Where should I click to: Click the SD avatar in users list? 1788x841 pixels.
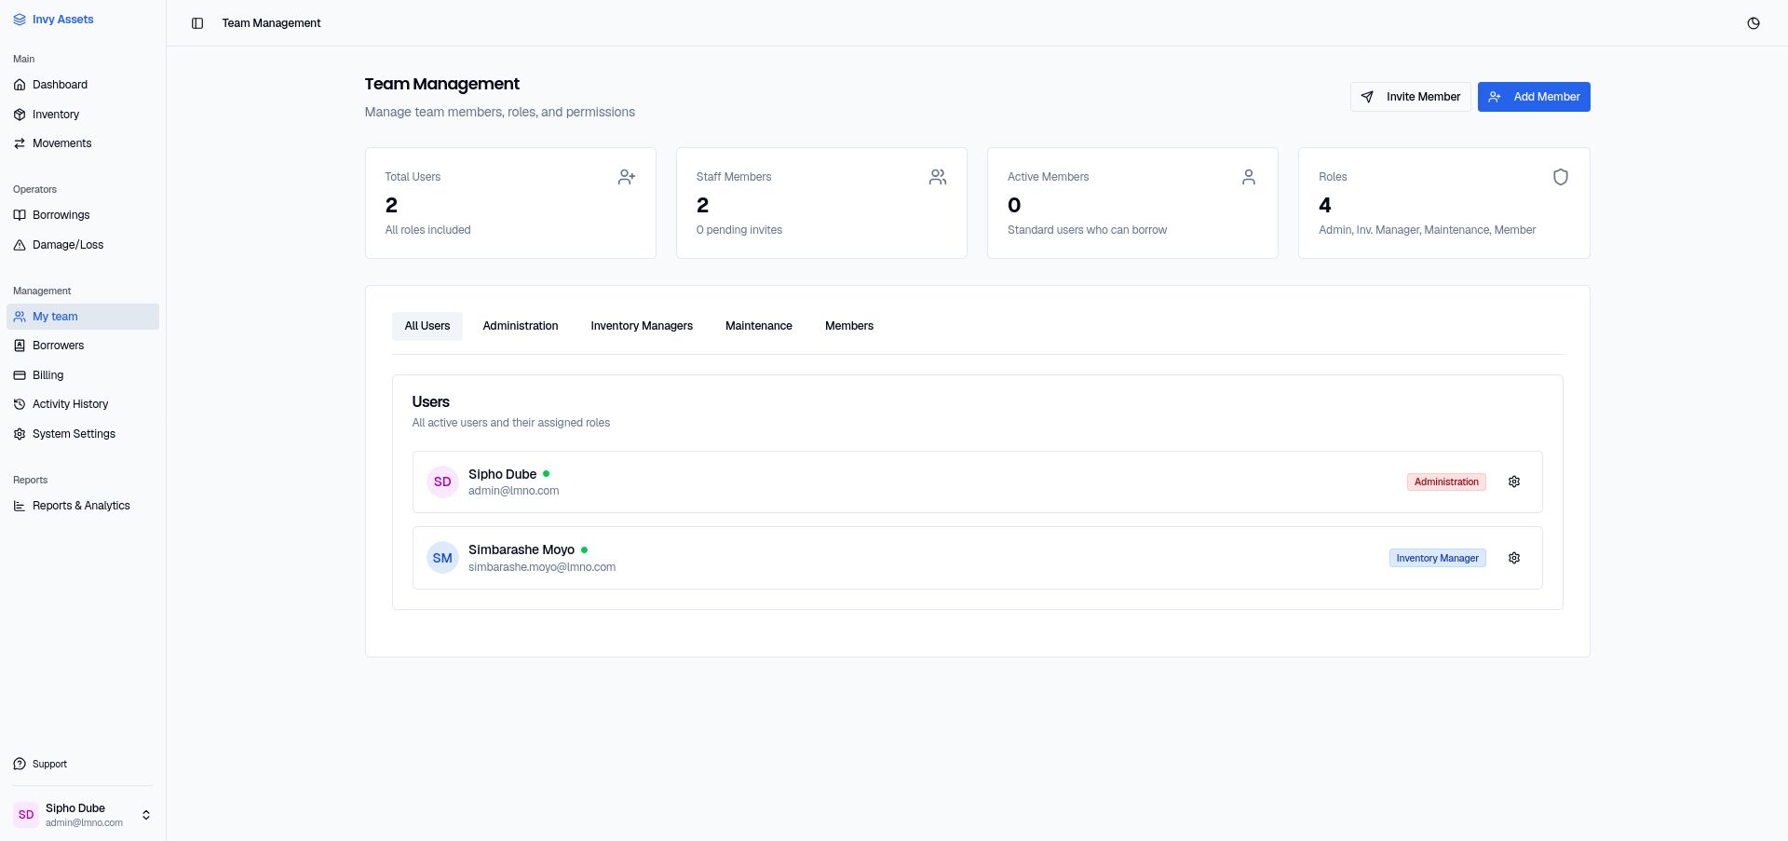(x=442, y=482)
